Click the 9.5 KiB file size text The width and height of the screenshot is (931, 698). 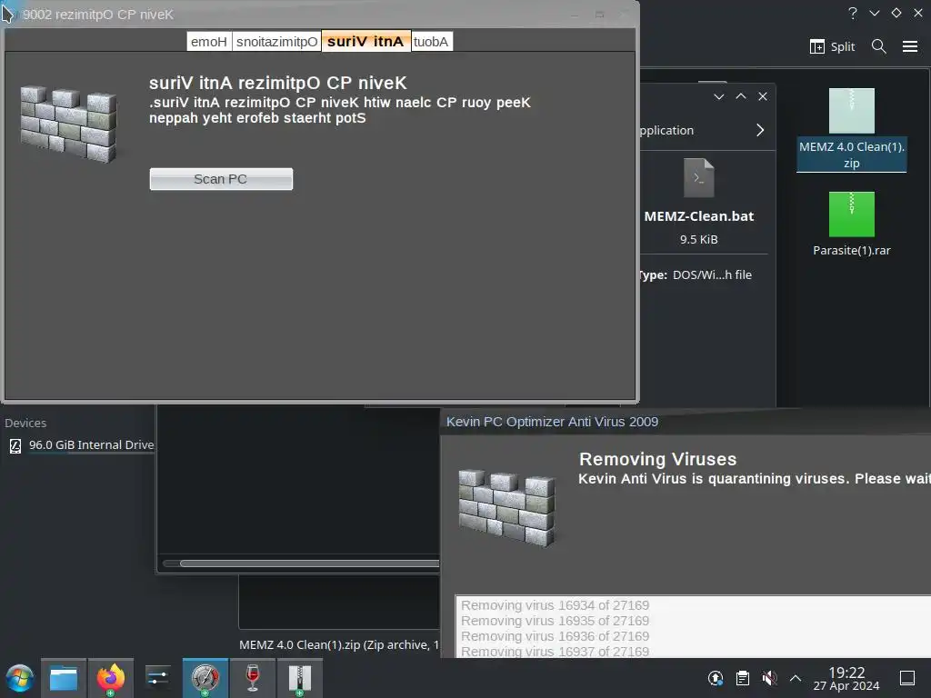(x=699, y=239)
